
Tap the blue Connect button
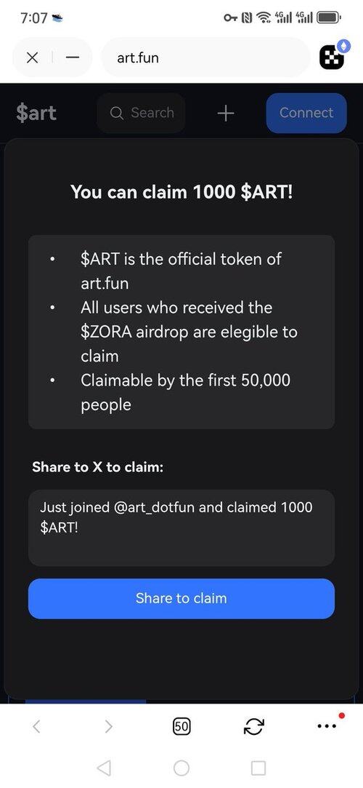click(x=306, y=113)
